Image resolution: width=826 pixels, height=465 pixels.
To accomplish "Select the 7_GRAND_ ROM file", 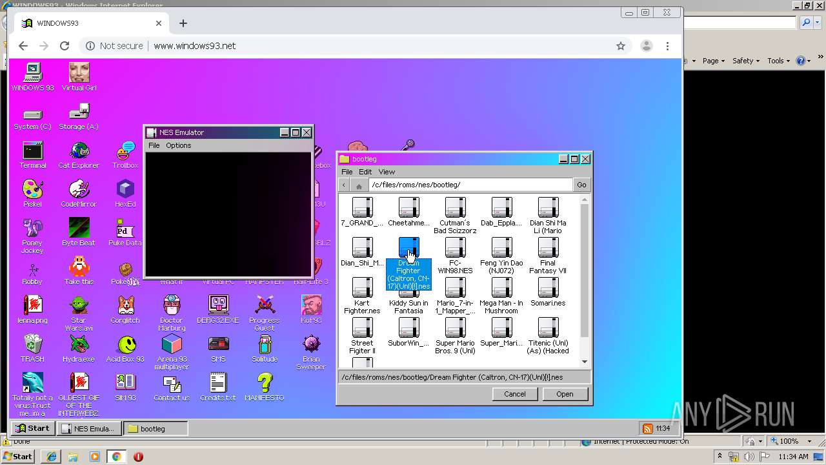I will (362, 212).
